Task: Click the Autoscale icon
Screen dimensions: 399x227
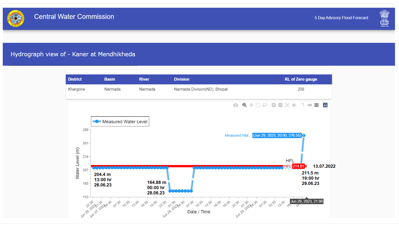Action: click(287, 105)
